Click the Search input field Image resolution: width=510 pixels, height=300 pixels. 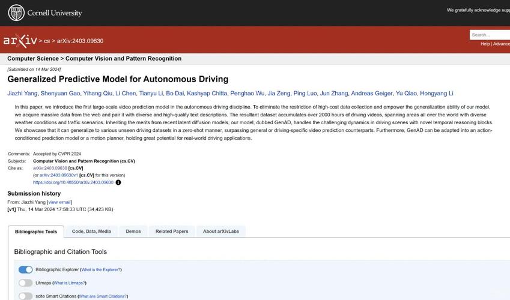tap(489, 35)
